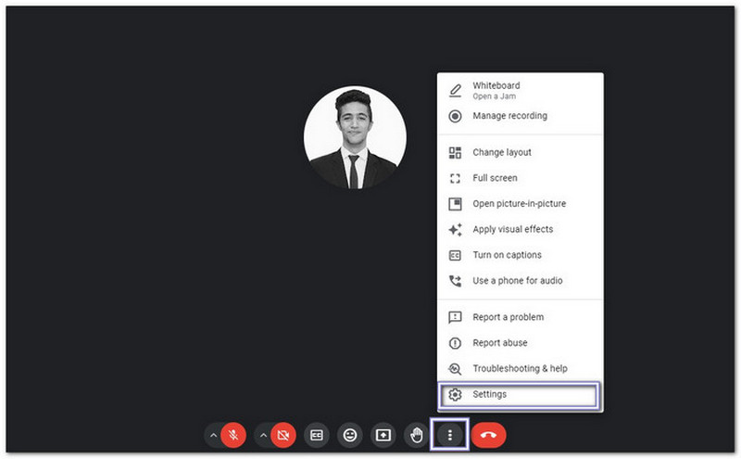
Task: Unmute the microphone button
Action: (233, 434)
